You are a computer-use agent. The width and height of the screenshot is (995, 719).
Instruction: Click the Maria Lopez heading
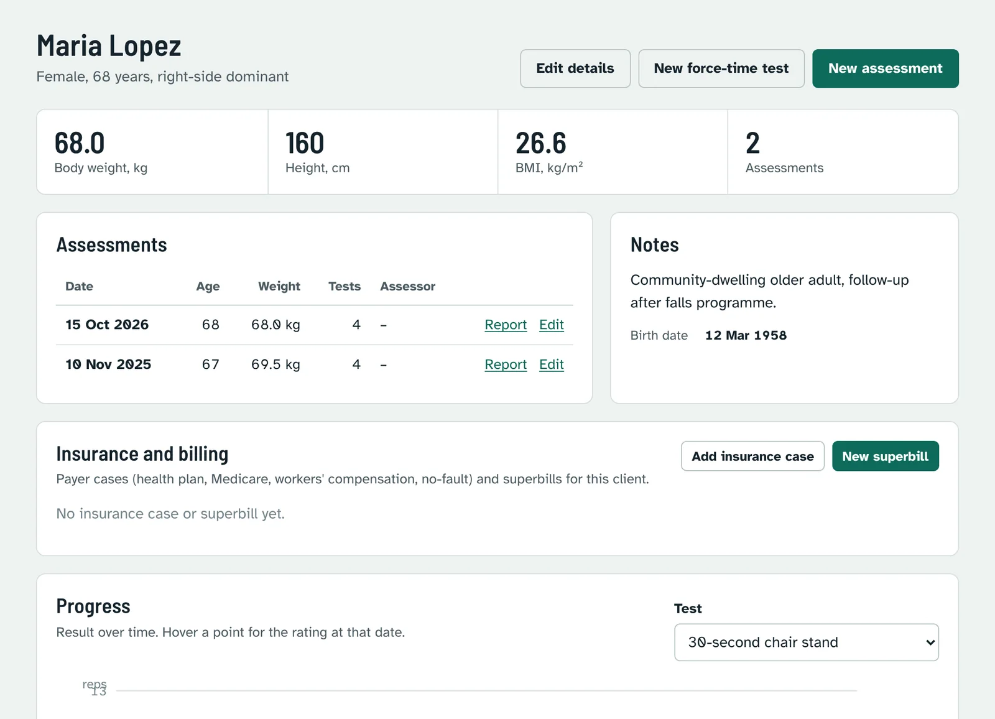pos(109,46)
